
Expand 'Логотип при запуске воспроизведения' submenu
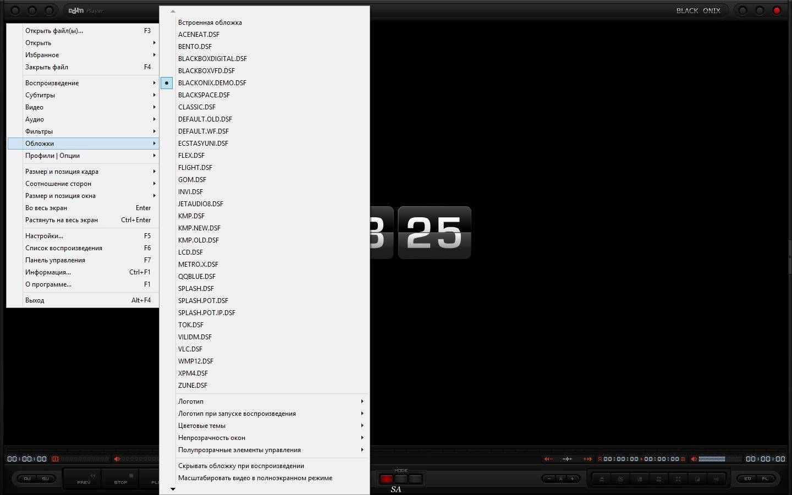265,414
